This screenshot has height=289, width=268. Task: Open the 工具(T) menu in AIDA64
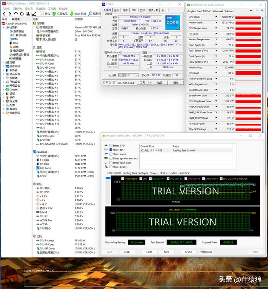(52, 9)
